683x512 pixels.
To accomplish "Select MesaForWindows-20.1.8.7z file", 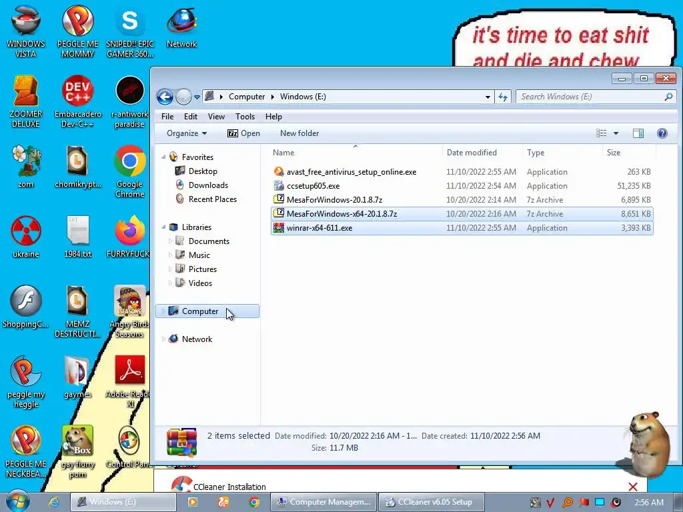I will pyautogui.click(x=462, y=200).
